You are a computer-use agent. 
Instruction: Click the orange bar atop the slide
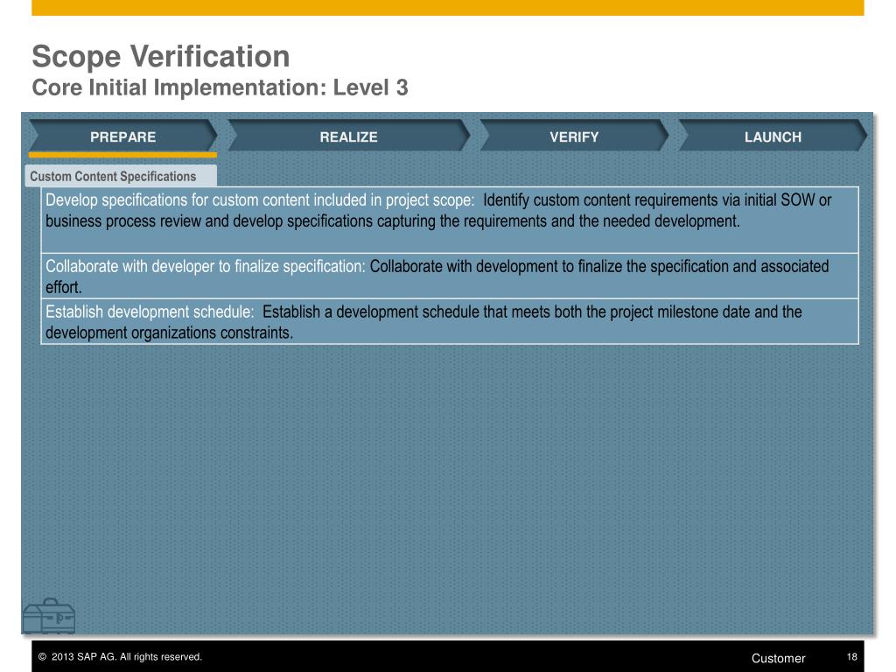(447, 7)
